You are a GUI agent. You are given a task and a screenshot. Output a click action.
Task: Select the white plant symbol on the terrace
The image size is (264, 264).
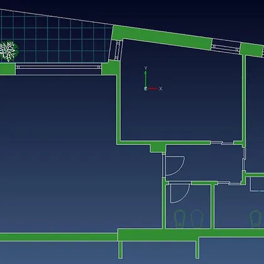8,51
